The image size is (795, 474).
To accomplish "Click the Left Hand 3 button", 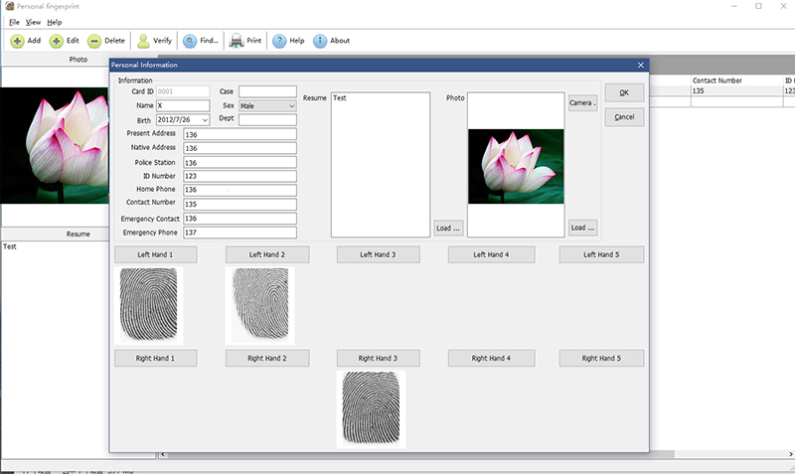I will (379, 254).
